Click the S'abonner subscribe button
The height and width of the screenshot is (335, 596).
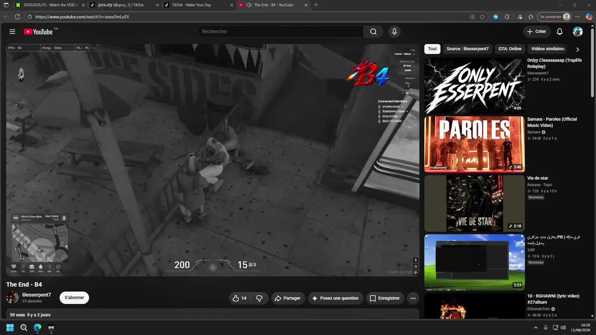click(74, 298)
